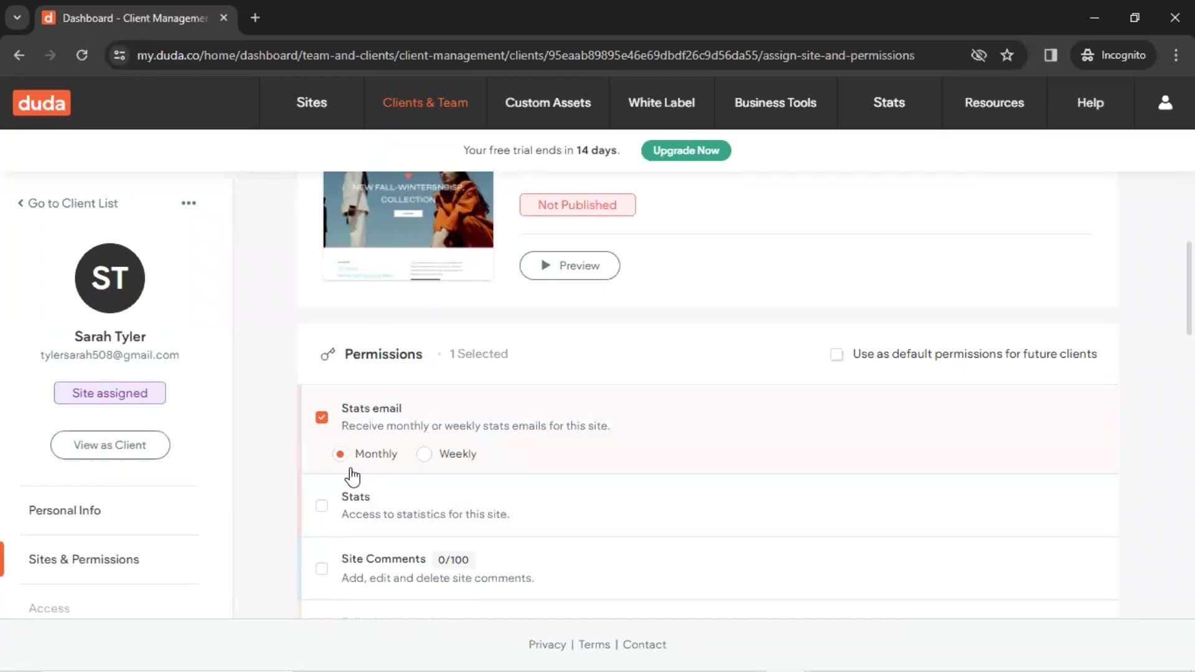This screenshot has width=1195, height=672.
Task: Click the ST client avatar
Action: click(110, 278)
